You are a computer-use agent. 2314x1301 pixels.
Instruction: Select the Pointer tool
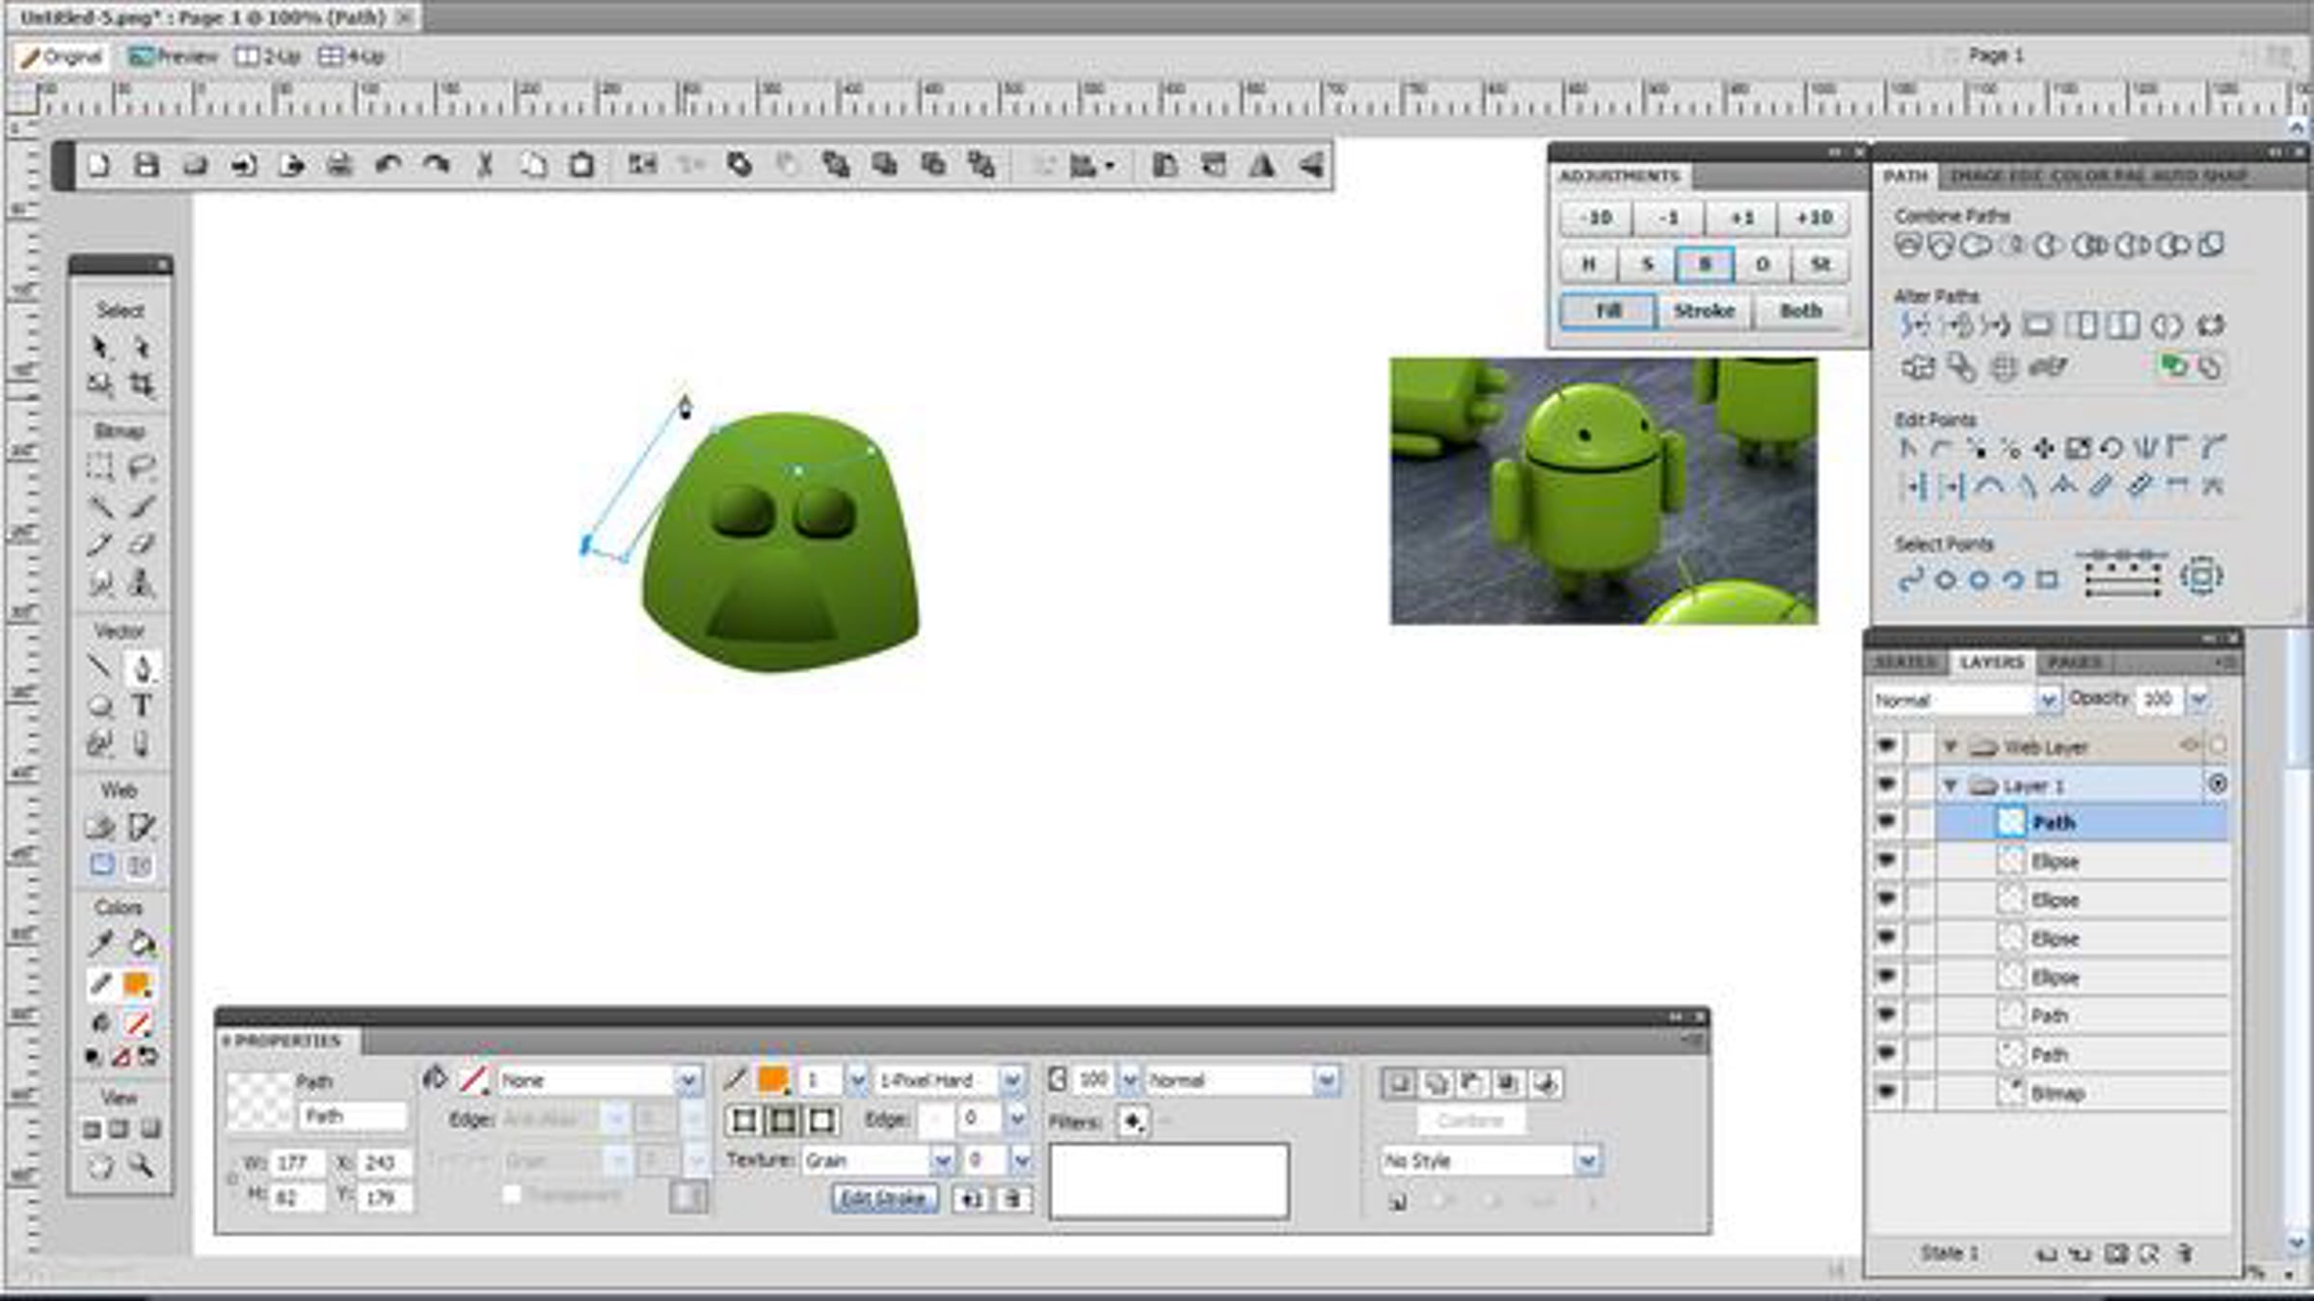click(100, 347)
